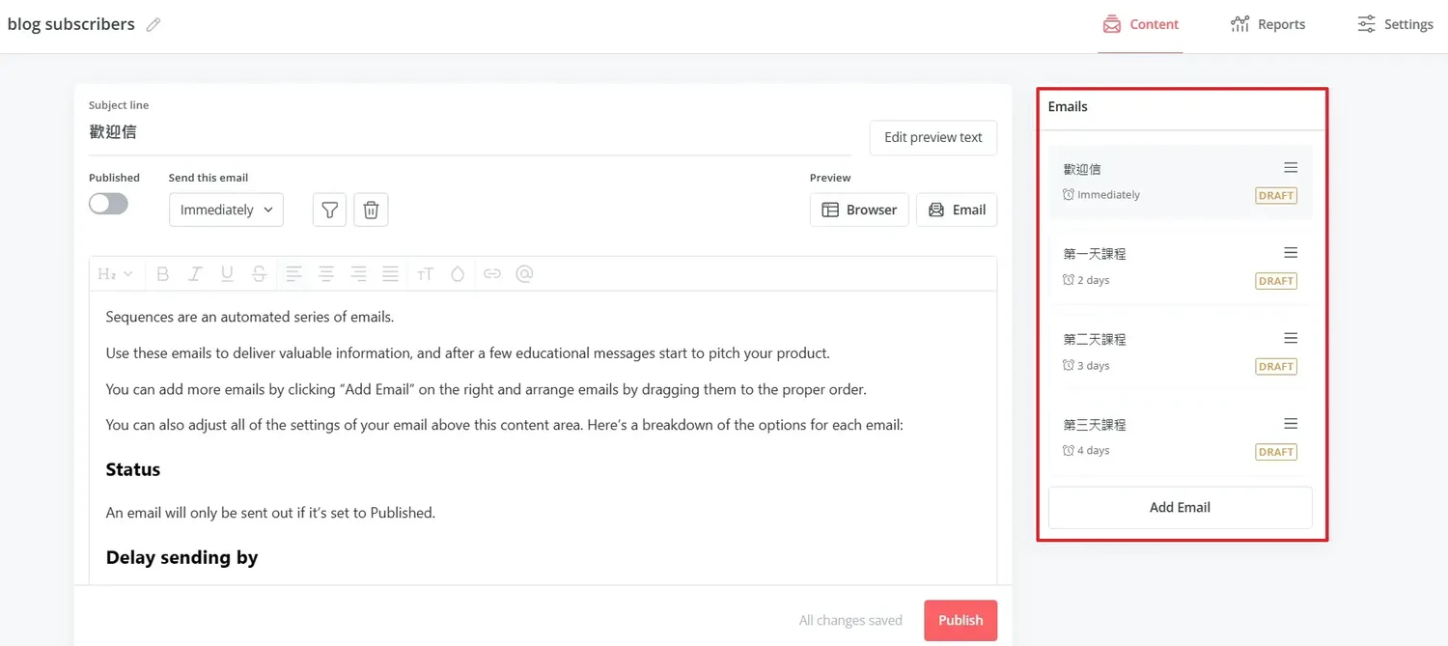Screen dimensions: 1448x646
Task: Open the H2 heading style dropdown
Action: point(115,274)
